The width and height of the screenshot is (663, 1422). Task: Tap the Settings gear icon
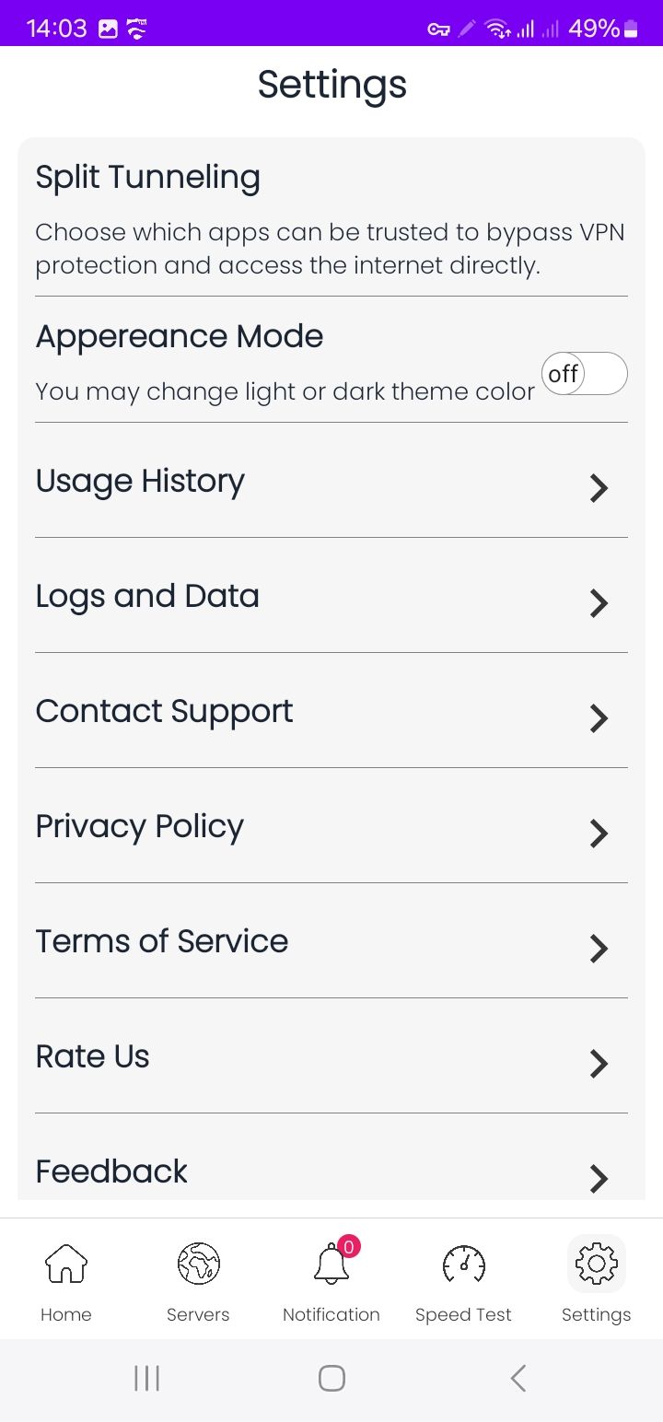596,1263
